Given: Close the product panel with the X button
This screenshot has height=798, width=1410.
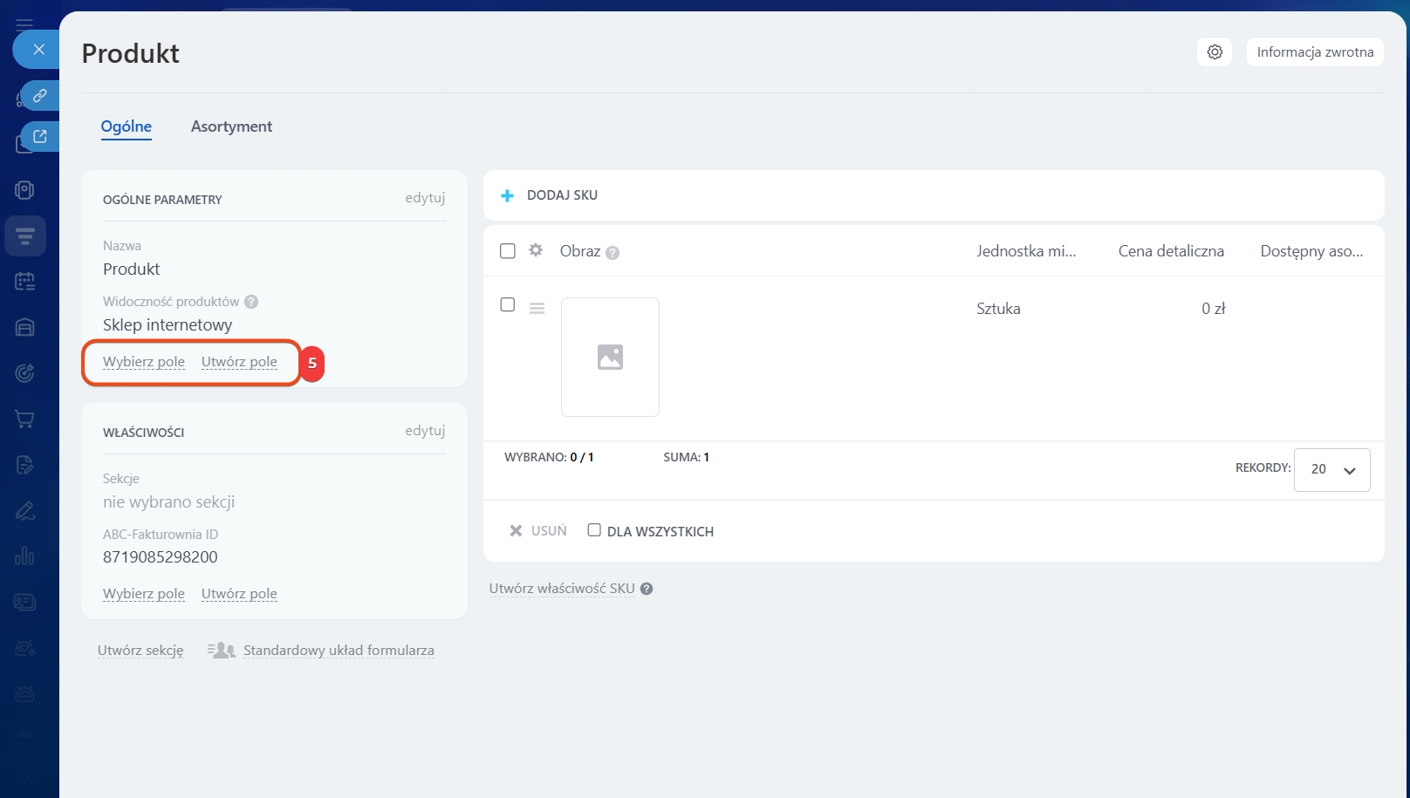Looking at the screenshot, I should pos(38,50).
